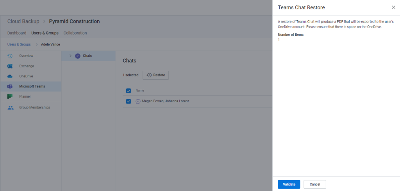The image size is (400, 191).
Task: Close the Teams Chat Restore panel
Action: 393,7
